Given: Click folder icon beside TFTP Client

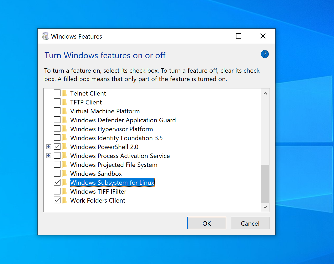Looking at the screenshot, I should point(64,102).
